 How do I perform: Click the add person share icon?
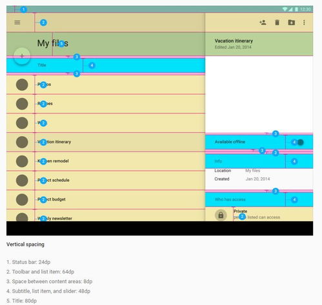[x=263, y=23]
